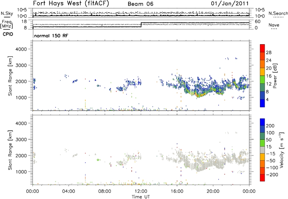Click the 'Fort Hays West (fitACF)' title
This screenshot has width=288, height=199.
pos(71,3)
